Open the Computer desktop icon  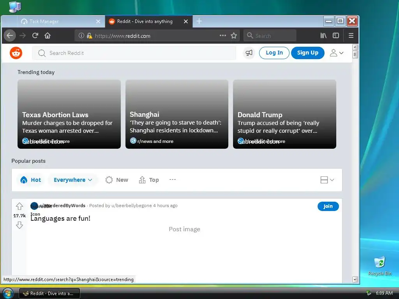[15, 7]
